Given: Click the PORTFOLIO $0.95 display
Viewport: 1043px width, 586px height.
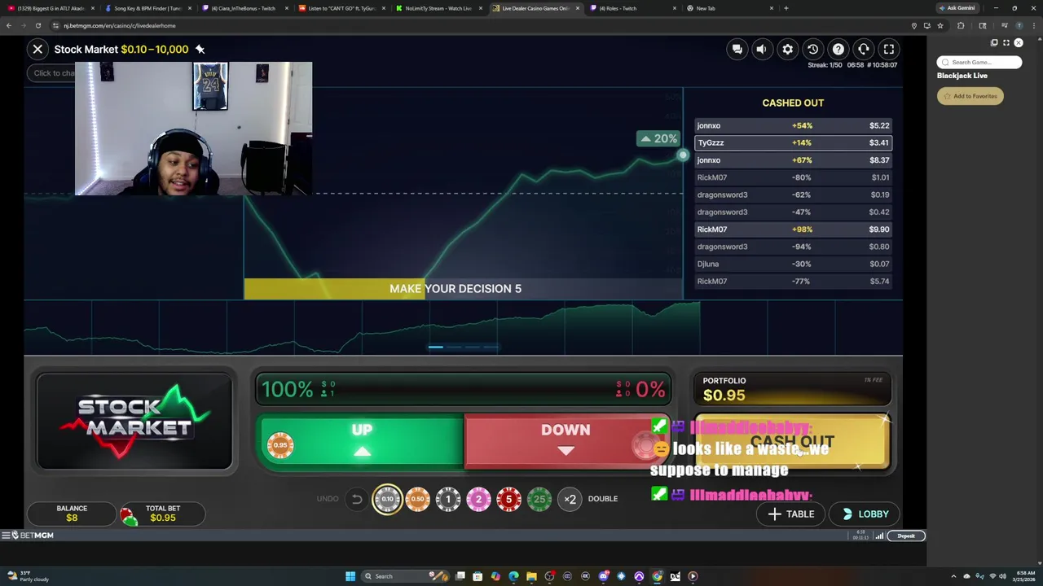Looking at the screenshot, I should point(792,389).
